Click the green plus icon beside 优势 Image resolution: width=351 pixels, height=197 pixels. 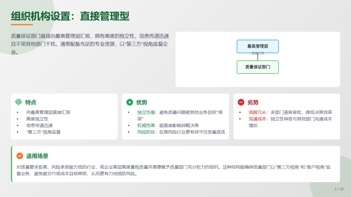tap(130, 102)
